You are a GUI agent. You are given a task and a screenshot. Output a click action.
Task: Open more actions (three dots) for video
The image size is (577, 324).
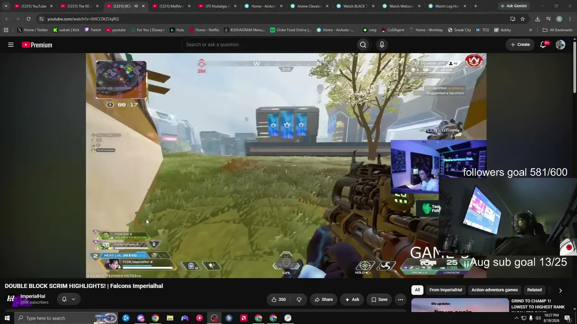[400, 299]
